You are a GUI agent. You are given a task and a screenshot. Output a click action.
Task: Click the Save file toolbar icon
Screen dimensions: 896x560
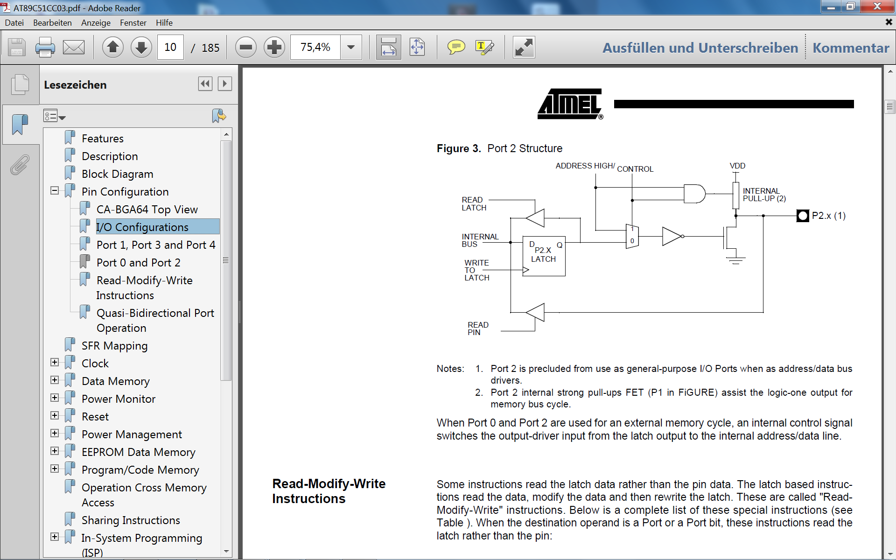[x=17, y=47]
